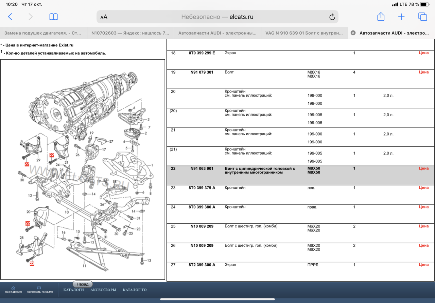Screen dimensions: 435x303
Task: Switch to 'Замена подушек двигателя' tab
Action: tap(43, 33)
